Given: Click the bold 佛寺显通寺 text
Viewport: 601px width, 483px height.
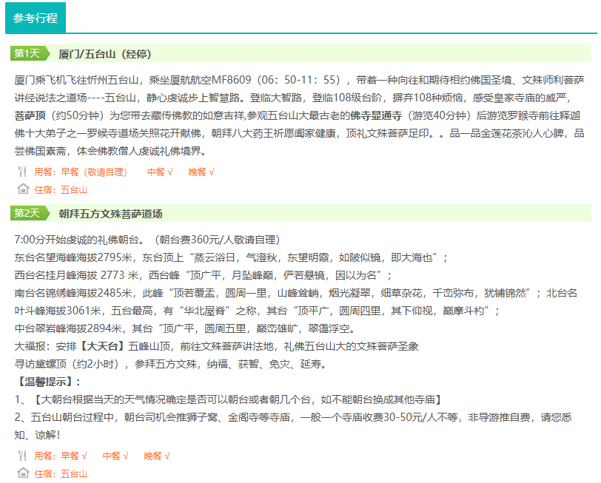Looking at the screenshot, I should [376, 115].
